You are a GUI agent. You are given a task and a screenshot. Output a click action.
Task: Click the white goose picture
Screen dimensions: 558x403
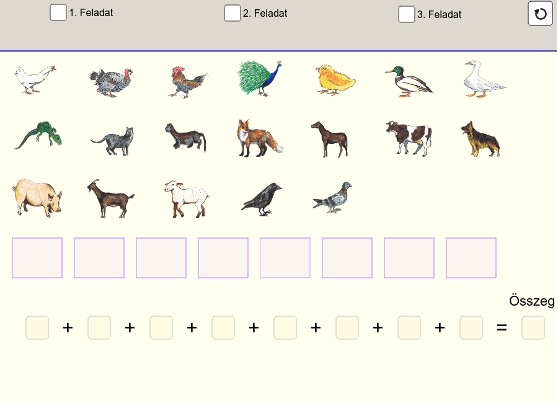484,79
